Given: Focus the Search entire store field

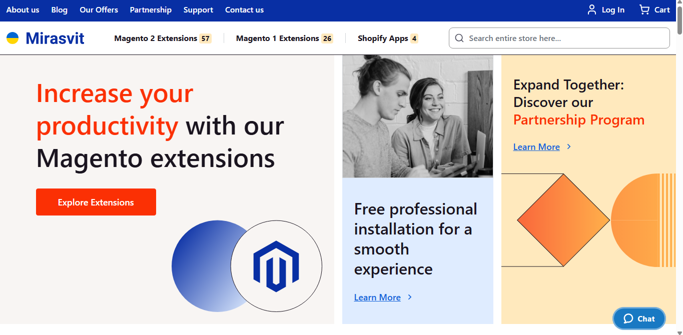Looking at the screenshot, I should [x=565, y=38].
